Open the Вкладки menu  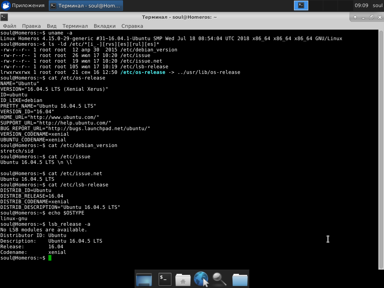click(105, 26)
